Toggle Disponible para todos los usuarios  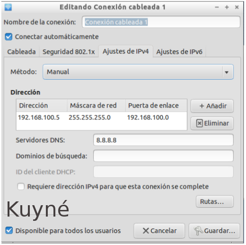point(9,230)
